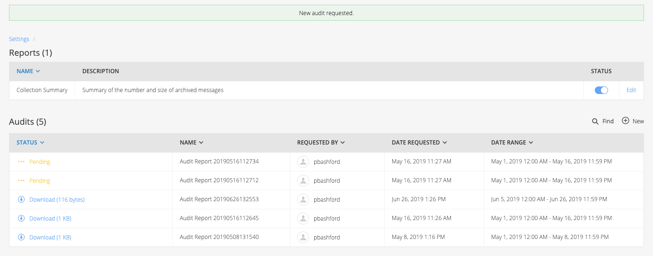653x256 pixels.
Task: Sort audits by NAME column header
Action: (x=192, y=142)
